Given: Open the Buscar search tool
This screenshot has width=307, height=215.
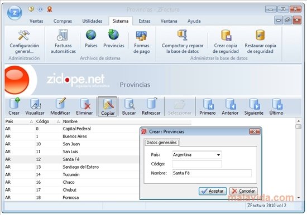Looking at the screenshot, I should tap(129, 107).
